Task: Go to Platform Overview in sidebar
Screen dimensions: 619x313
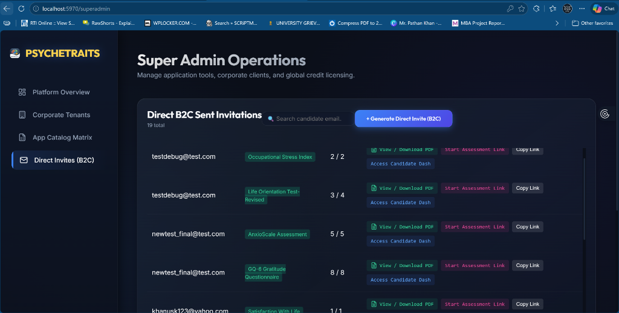Action: [61, 92]
